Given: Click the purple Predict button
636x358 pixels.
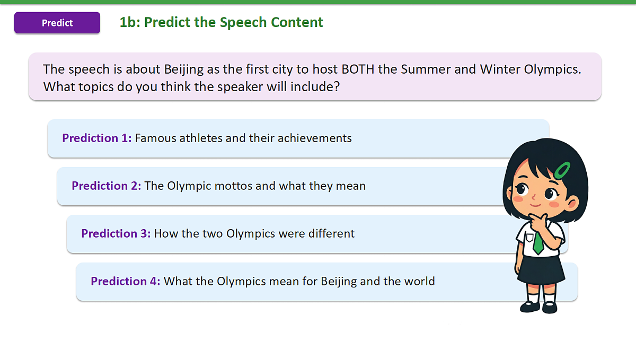Looking at the screenshot, I should [x=57, y=23].
